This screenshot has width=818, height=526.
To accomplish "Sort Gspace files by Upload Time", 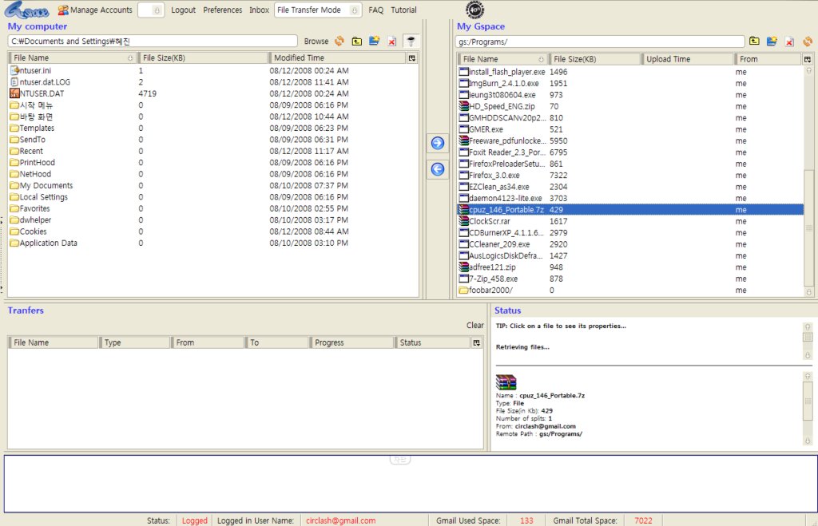I will (688, 59).
